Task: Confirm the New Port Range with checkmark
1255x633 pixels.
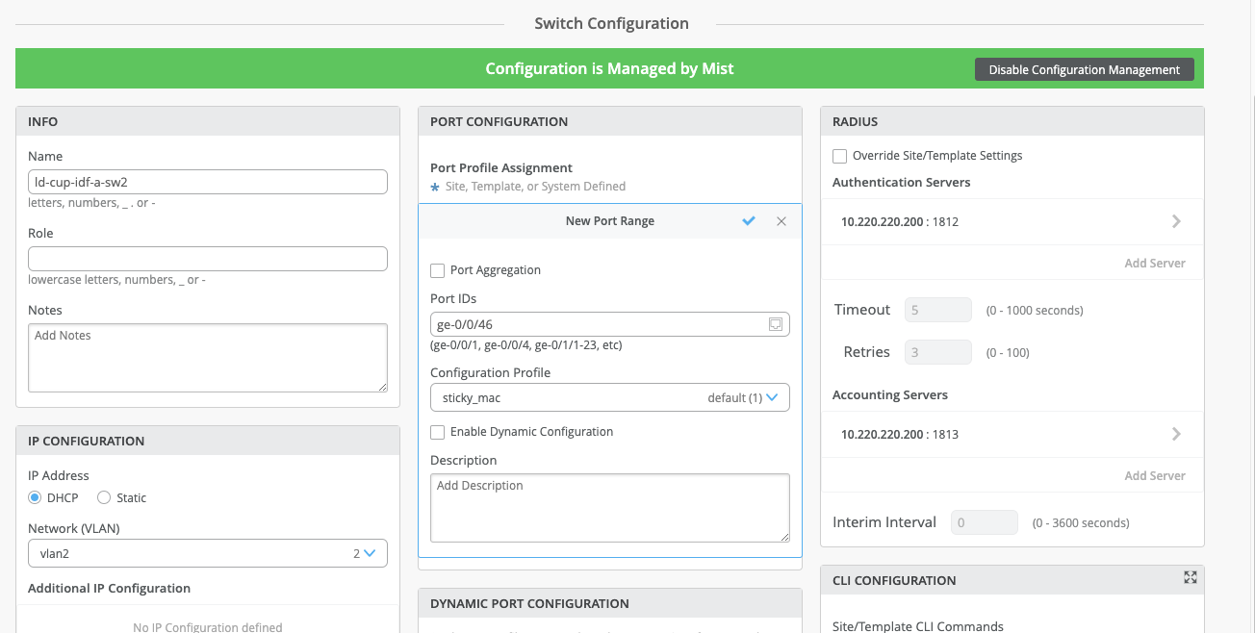Action: pos(749,221)
